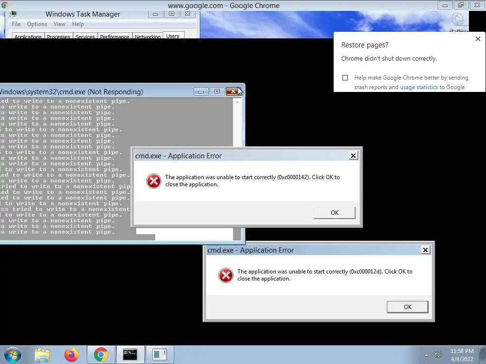Dismiss the Restore pages popup

point(477,39)
